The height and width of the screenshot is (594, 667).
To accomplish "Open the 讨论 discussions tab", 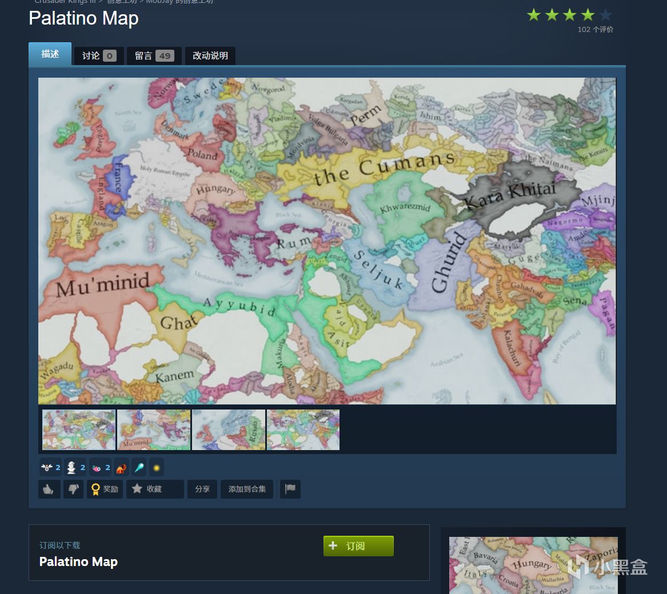I will (99, 56).
